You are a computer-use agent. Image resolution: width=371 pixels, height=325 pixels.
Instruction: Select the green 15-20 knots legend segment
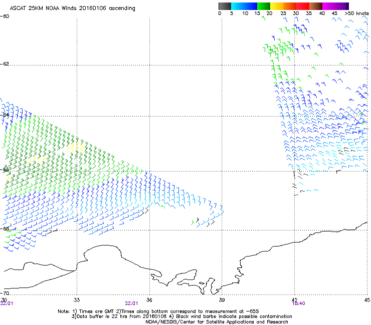[264, 6]
